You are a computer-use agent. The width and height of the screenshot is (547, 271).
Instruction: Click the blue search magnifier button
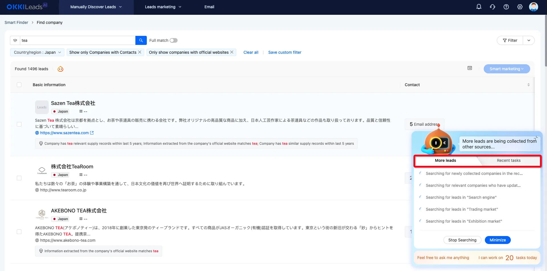pyautogui.click(x=141, y=40)
